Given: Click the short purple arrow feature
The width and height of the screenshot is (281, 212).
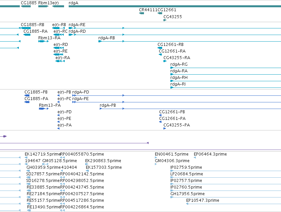Looking at the screenshot, I should [5, 136].
